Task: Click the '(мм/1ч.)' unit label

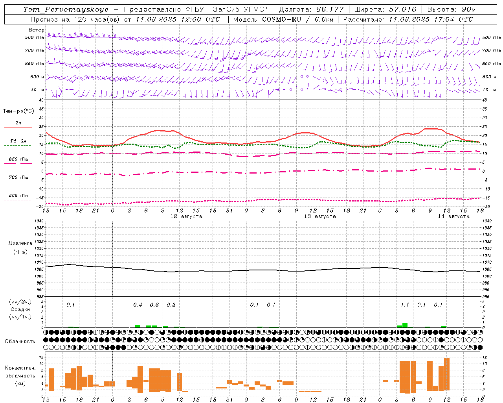Action: [x=20, y=317]
